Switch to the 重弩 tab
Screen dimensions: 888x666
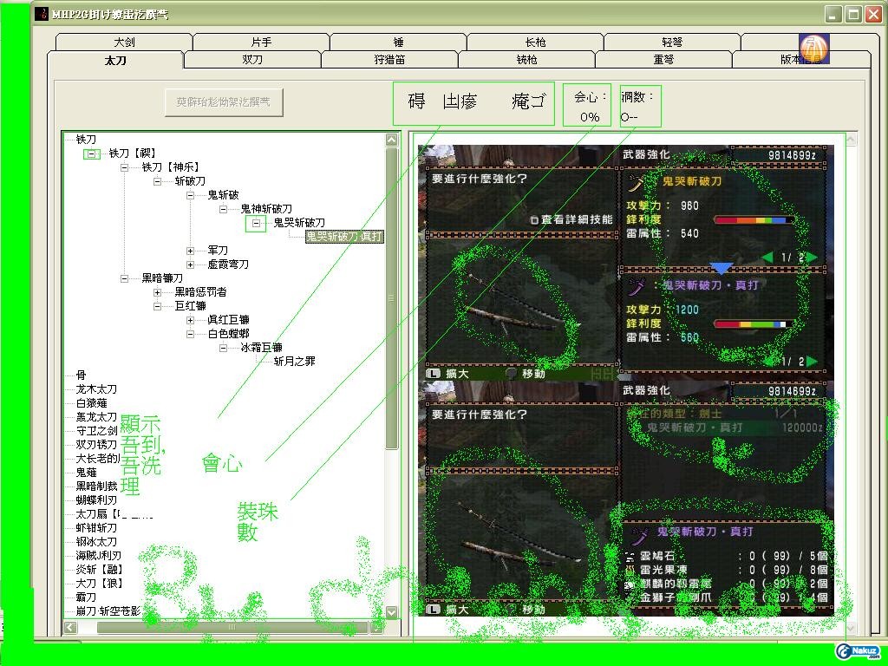663,60
